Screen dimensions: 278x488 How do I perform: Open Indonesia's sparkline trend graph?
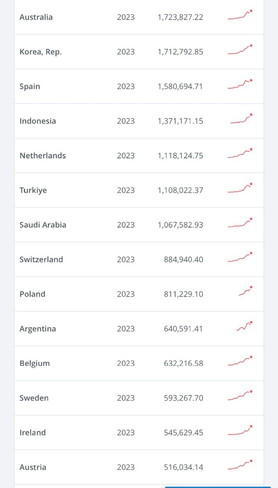click(241, 119)
